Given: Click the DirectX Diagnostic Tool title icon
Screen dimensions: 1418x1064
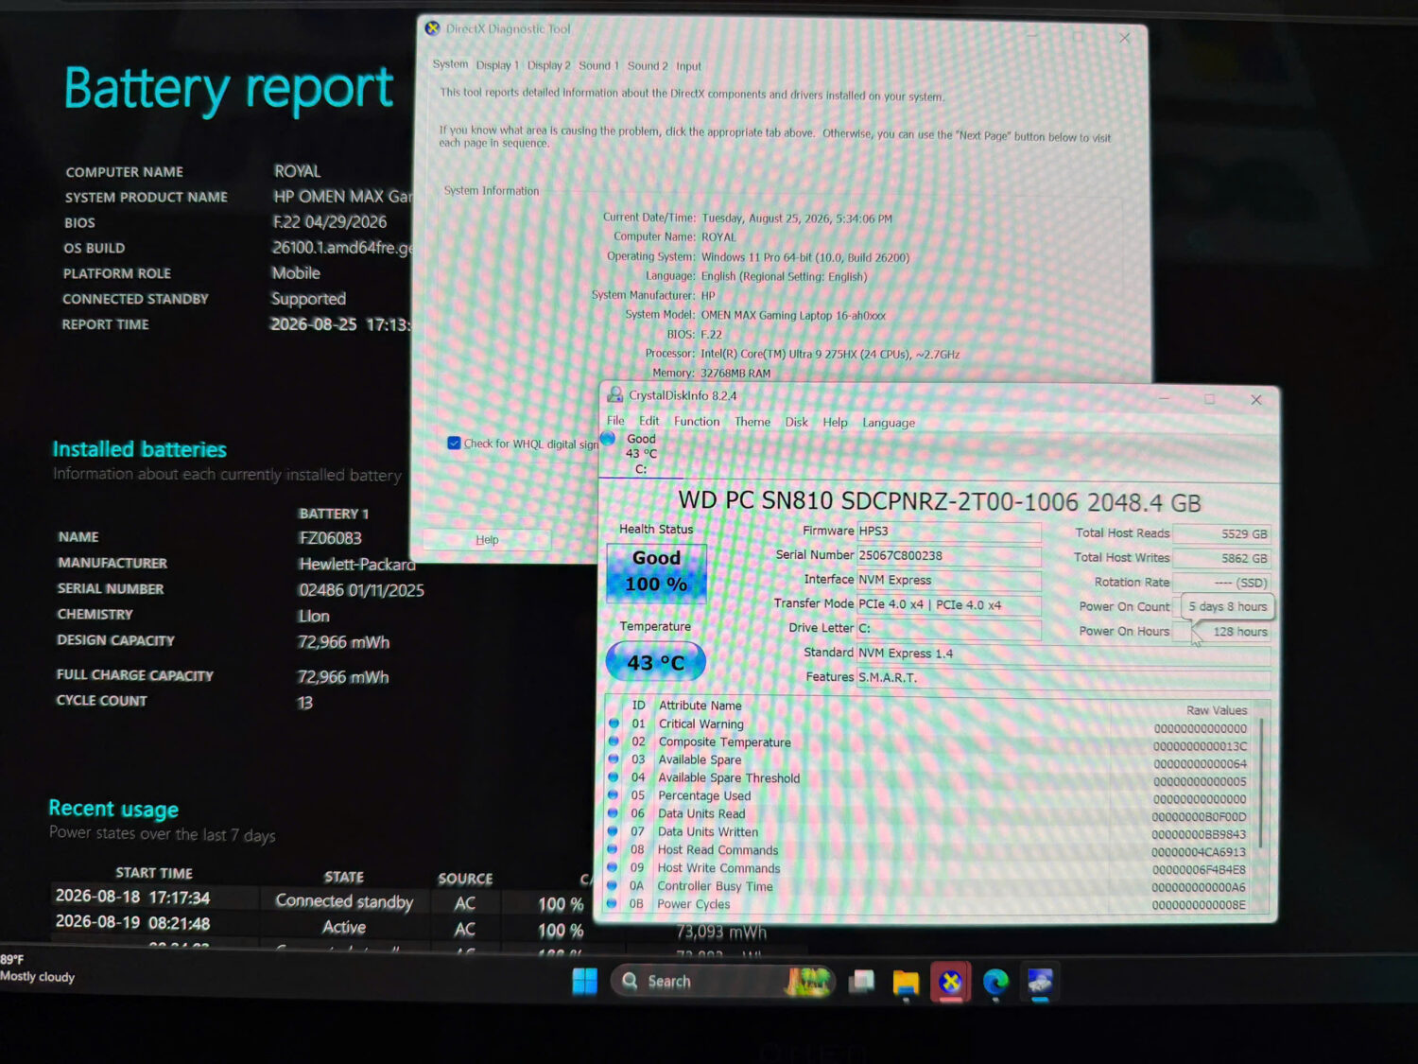Looking at the screenshot, I should tap(432, 28).
